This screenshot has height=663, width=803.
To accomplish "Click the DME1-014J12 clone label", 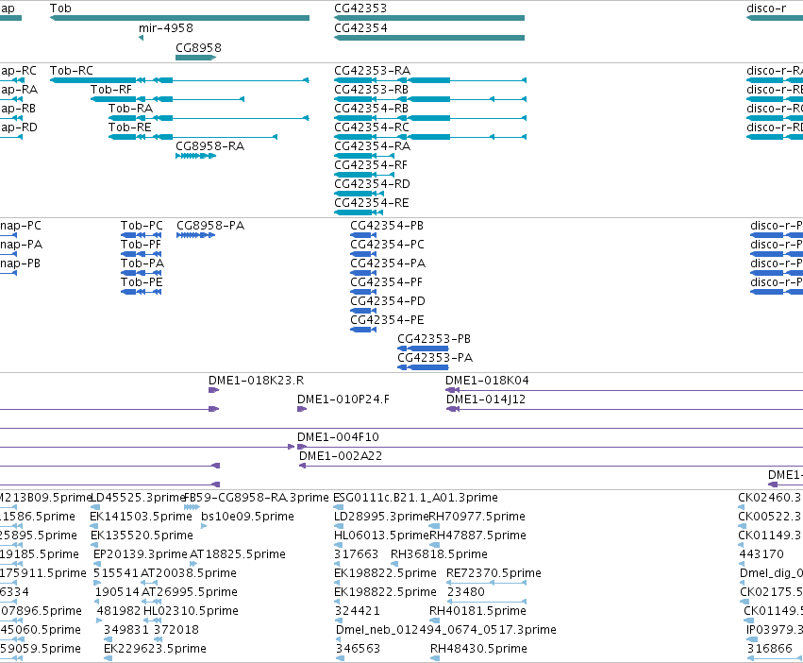I will click(x=486, y=399).
